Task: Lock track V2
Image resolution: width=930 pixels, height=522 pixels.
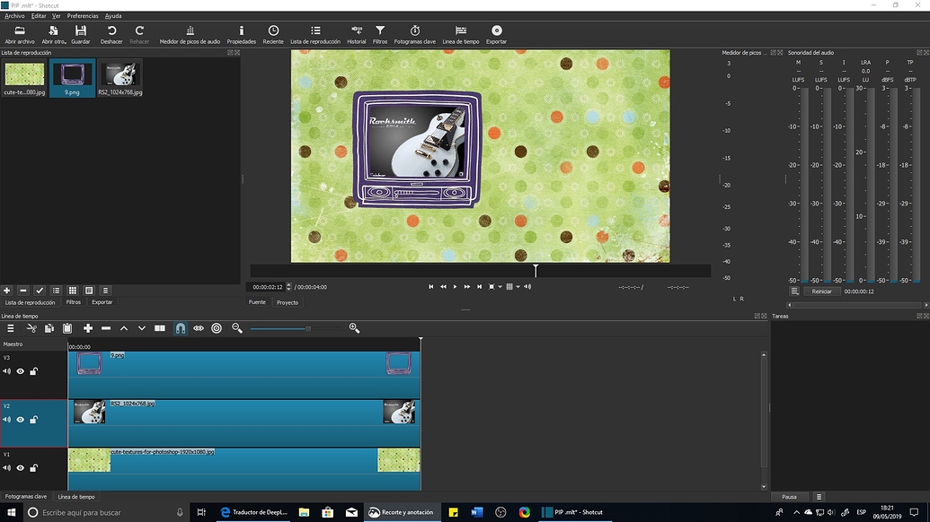Action: click(x=34, y=420)
